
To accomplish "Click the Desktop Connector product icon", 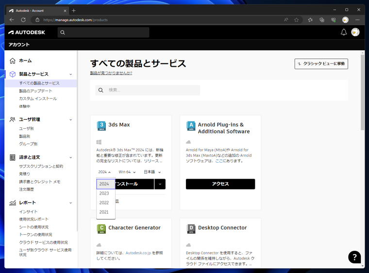I will 191,228.
